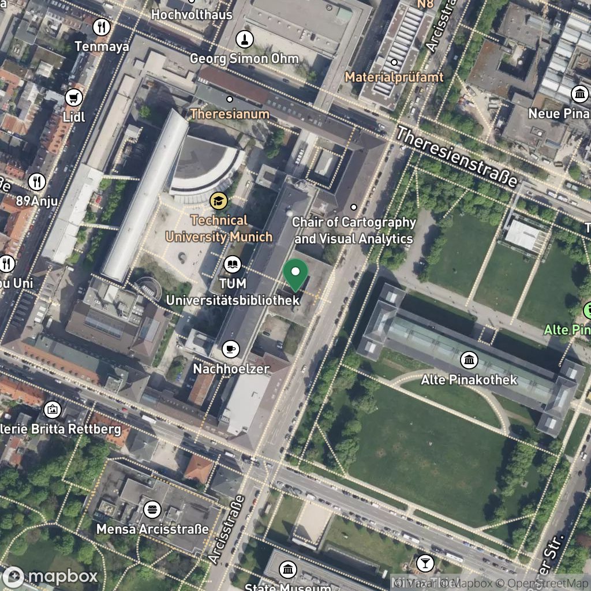Select the Neue Pinakothek museum icon
Viewport: 591px width, 591px height.
click(579, 94)
